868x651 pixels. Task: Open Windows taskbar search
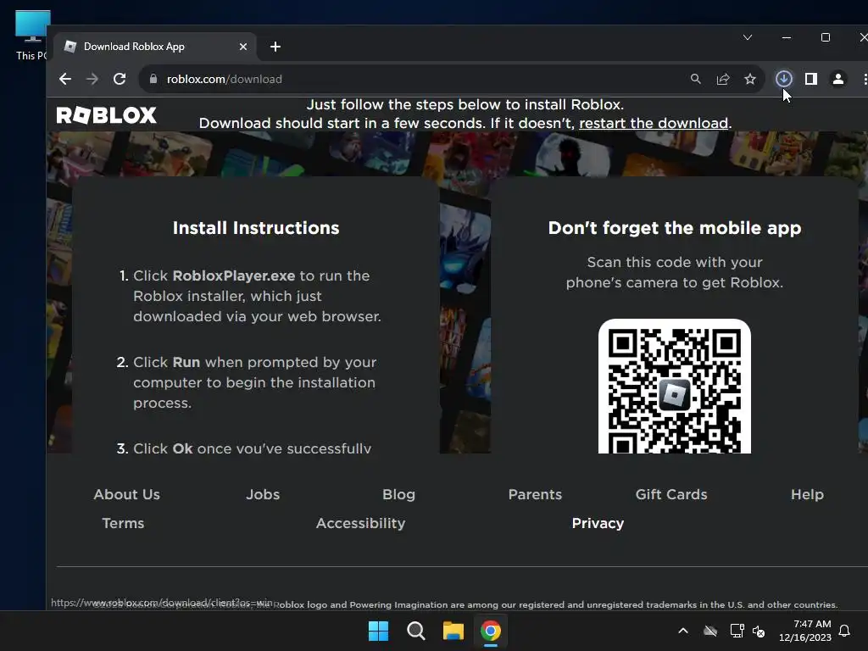(x=415, y=631)
